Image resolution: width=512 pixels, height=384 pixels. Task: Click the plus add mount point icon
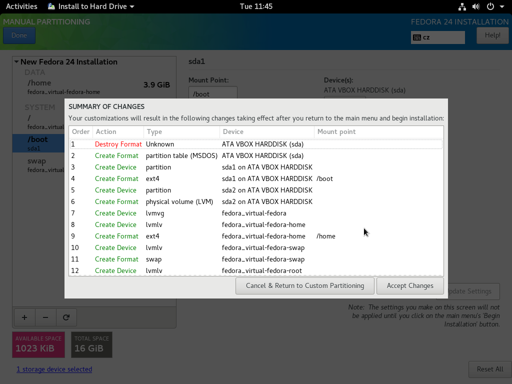(x=24, y=317)
